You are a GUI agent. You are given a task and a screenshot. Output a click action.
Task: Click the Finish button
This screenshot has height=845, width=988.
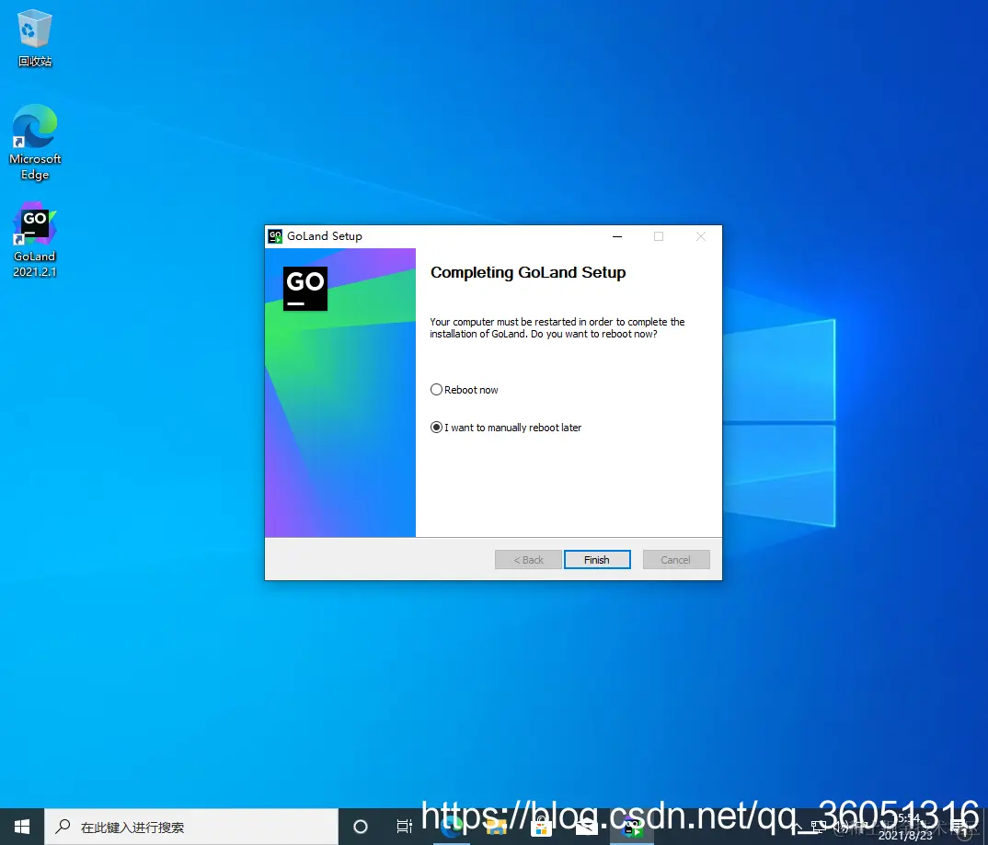tap(597, 560)
